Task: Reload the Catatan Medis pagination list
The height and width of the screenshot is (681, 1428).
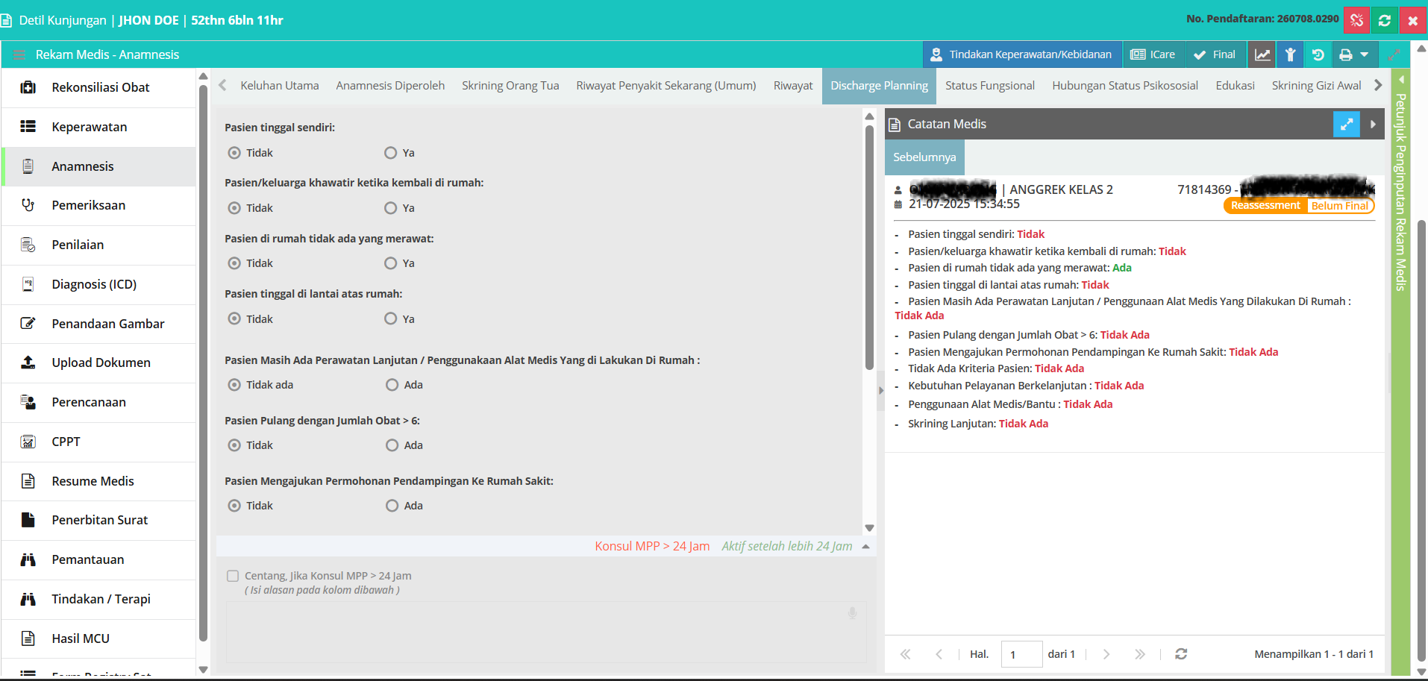Action: point(1181,654)
